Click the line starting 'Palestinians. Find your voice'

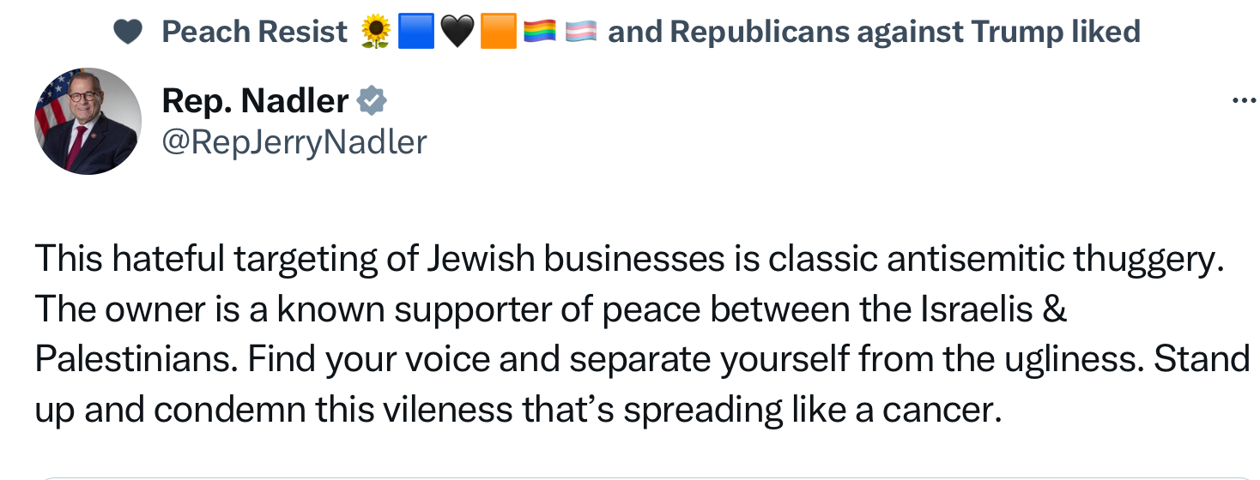[641, 360]
